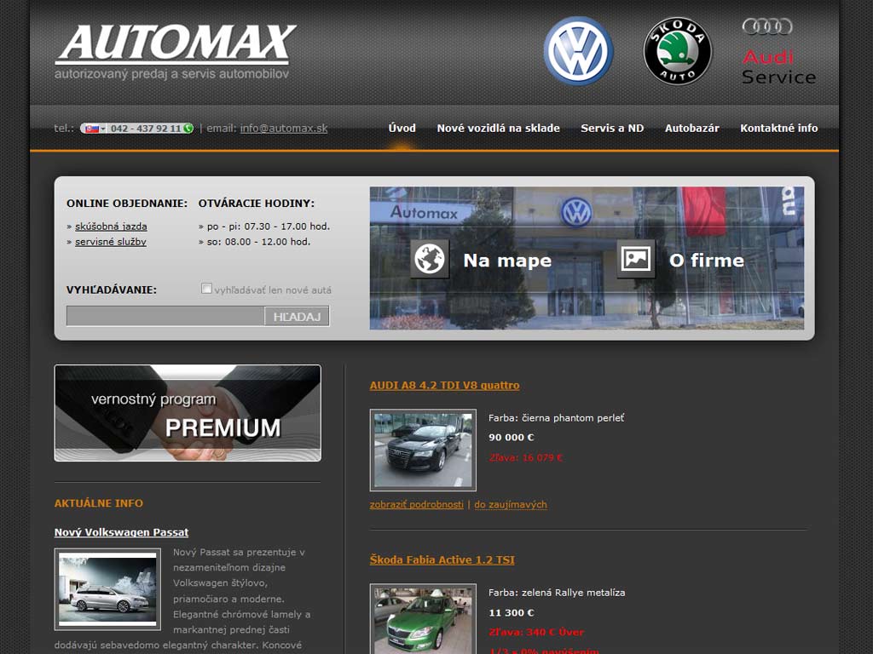
Task: Open the Škoda Auto logo
Action: [x=678, y=50]
